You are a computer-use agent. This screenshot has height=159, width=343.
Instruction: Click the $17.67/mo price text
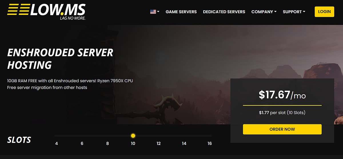tap(282, 95)
